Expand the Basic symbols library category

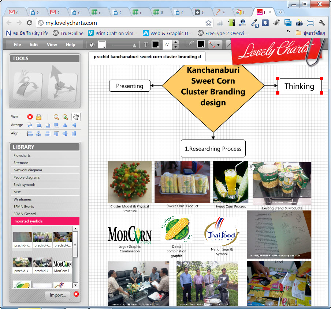click(x=45, y=185)
